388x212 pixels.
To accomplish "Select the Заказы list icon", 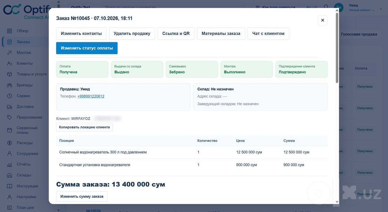I will (9, 42).
